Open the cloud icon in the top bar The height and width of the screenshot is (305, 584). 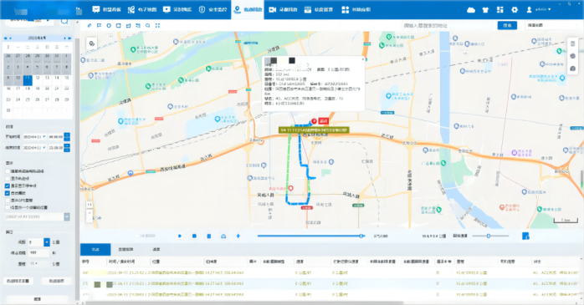[x=471, y=10]
